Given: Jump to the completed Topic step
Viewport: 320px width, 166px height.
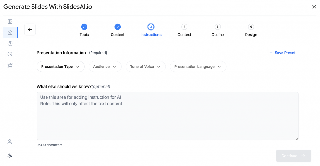Looking at the screenshot, I should [x=84, y=27].
